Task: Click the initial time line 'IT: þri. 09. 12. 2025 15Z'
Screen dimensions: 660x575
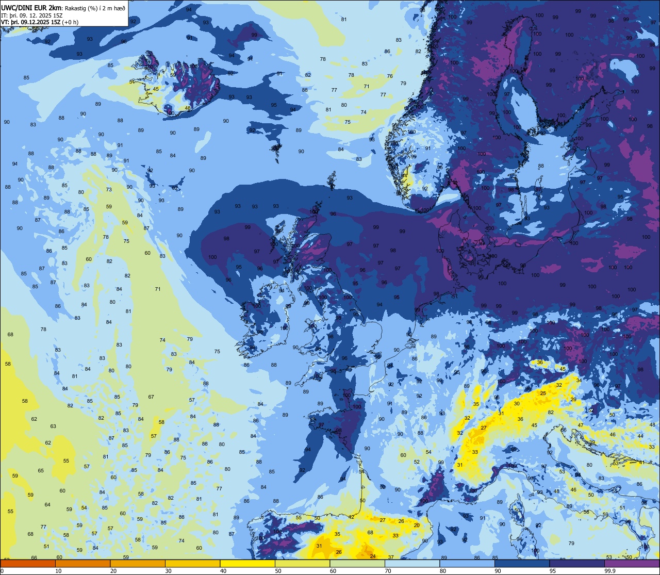Action: pos(32,15)
